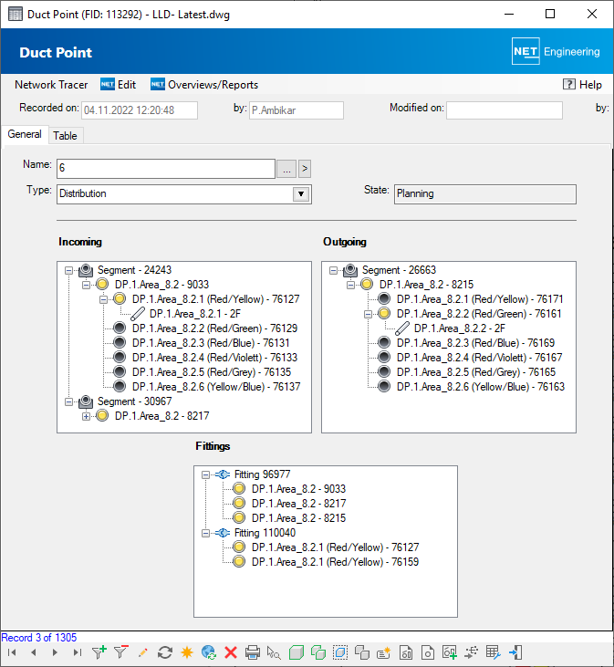Screen dimensions: 614x667
Task: Click the red X delete icon
Action: click(231, 652)
